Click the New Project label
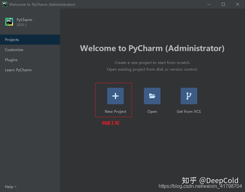Screen dimensions: 245x192 tap(115, 112)
